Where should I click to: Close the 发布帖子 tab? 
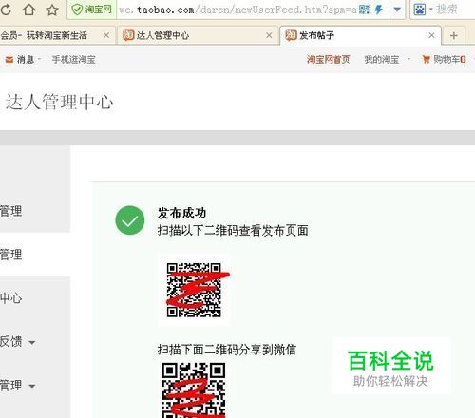pyautogui.click(x=431, y=35)
